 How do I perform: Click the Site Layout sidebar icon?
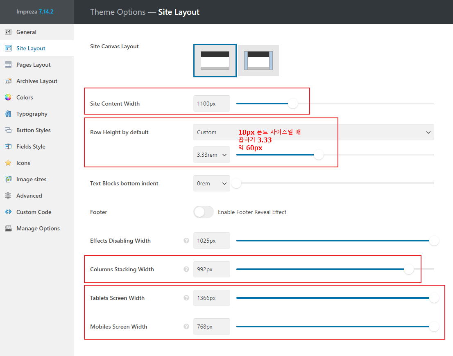point(8,48)
